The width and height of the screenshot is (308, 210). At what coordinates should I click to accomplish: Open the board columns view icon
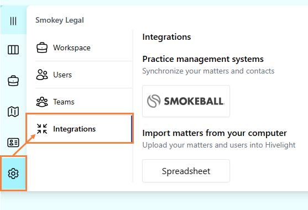tap(13, 50)
